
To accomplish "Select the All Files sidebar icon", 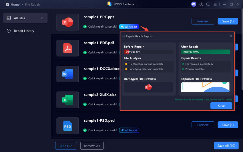I will (9, 18).
